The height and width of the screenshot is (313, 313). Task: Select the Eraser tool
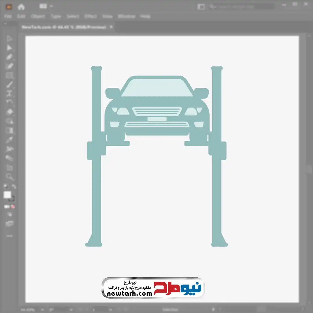pyautogui.click(x=9, y=112)
